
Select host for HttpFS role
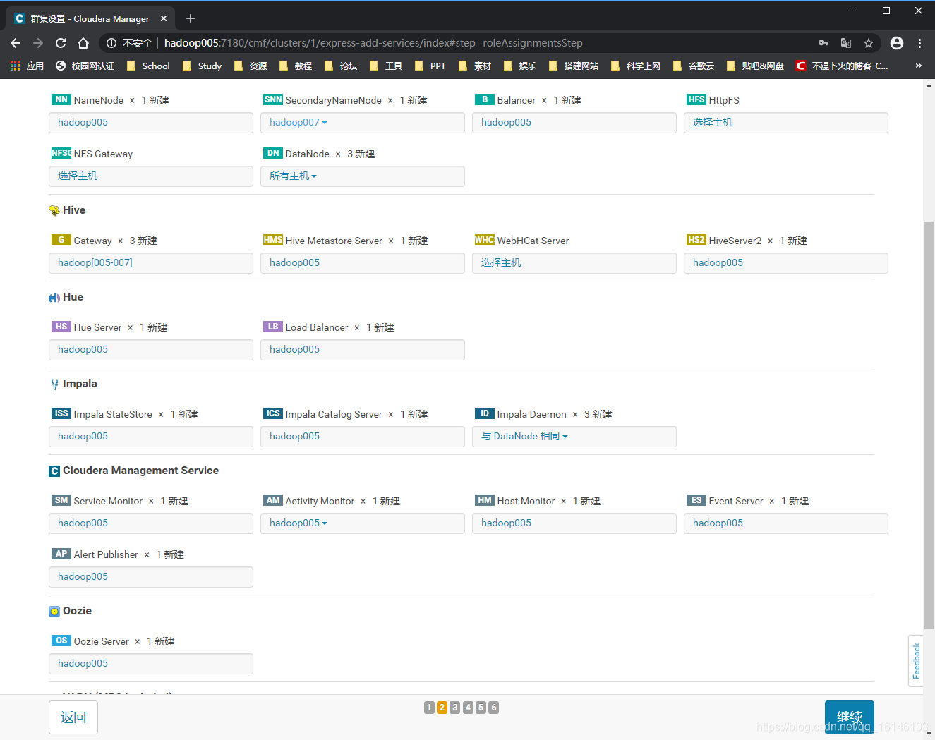click(785, 123)
